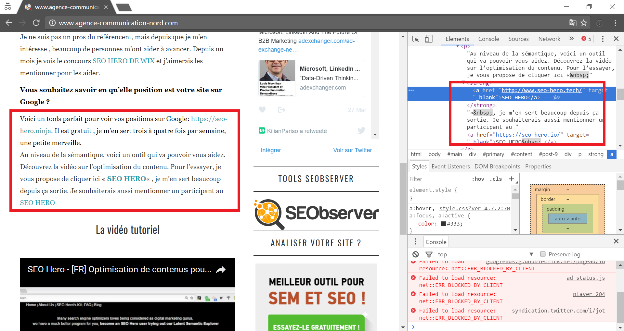Image resolution: width=624 pixels, height=331 pixels.
Task: Open the Network tab
Action: pyautogui.click(x=549, y=39)
